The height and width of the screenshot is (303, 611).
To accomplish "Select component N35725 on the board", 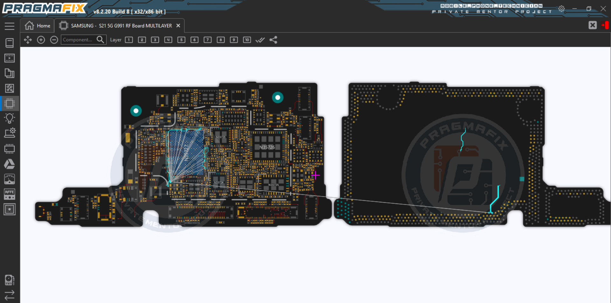I will click(x=274, y=185).
